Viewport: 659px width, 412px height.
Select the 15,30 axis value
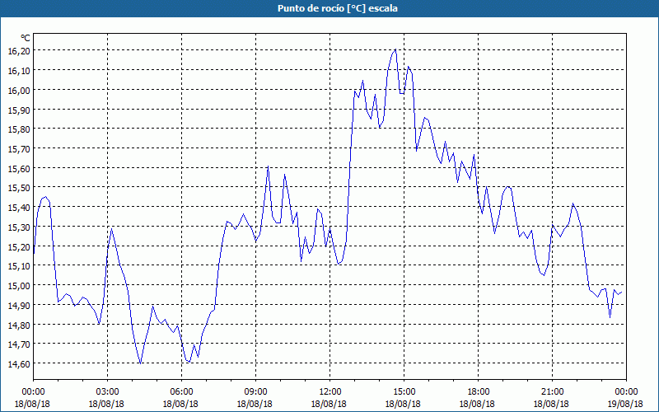click(19, 227)
